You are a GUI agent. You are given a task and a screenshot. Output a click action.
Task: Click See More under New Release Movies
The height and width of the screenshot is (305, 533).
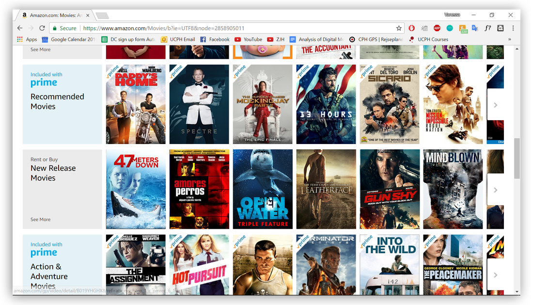click(x=40, y=219)
